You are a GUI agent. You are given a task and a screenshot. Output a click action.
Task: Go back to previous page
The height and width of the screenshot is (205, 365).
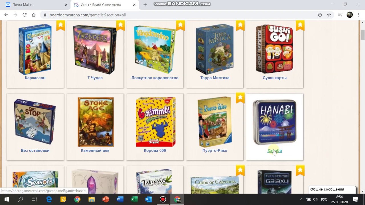(6, 15)
